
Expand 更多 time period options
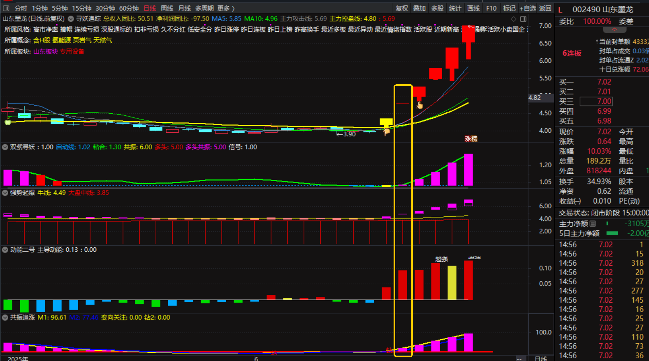pos(226,8)
